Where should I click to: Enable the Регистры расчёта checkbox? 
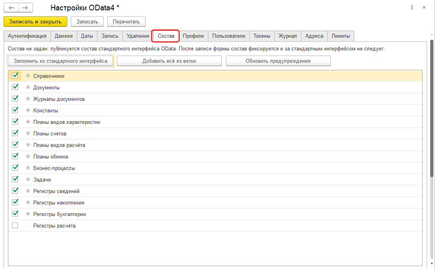click(x=15, y=226)
